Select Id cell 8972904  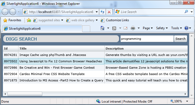11,74
